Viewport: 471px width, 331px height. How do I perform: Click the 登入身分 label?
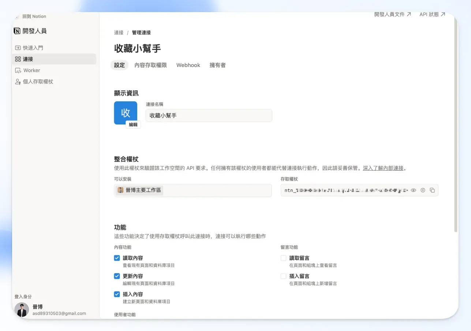[x=23, y=297]
